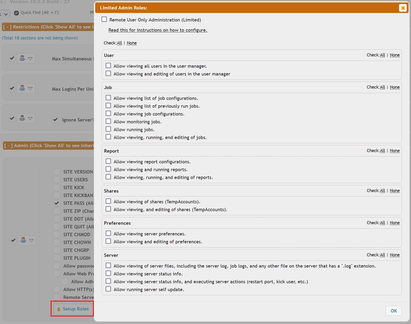Open dropdown arrow in the Admin section row
The height and width of the screenshot is (324, 411).
coord(31,240)
